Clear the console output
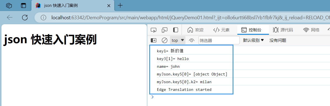The image size is (330, 106). coord(164,40)
